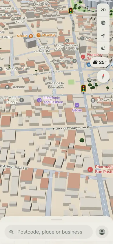Open the account profile avatar
The width and height of the screenshot is (113, 244).
coord(102,232)
